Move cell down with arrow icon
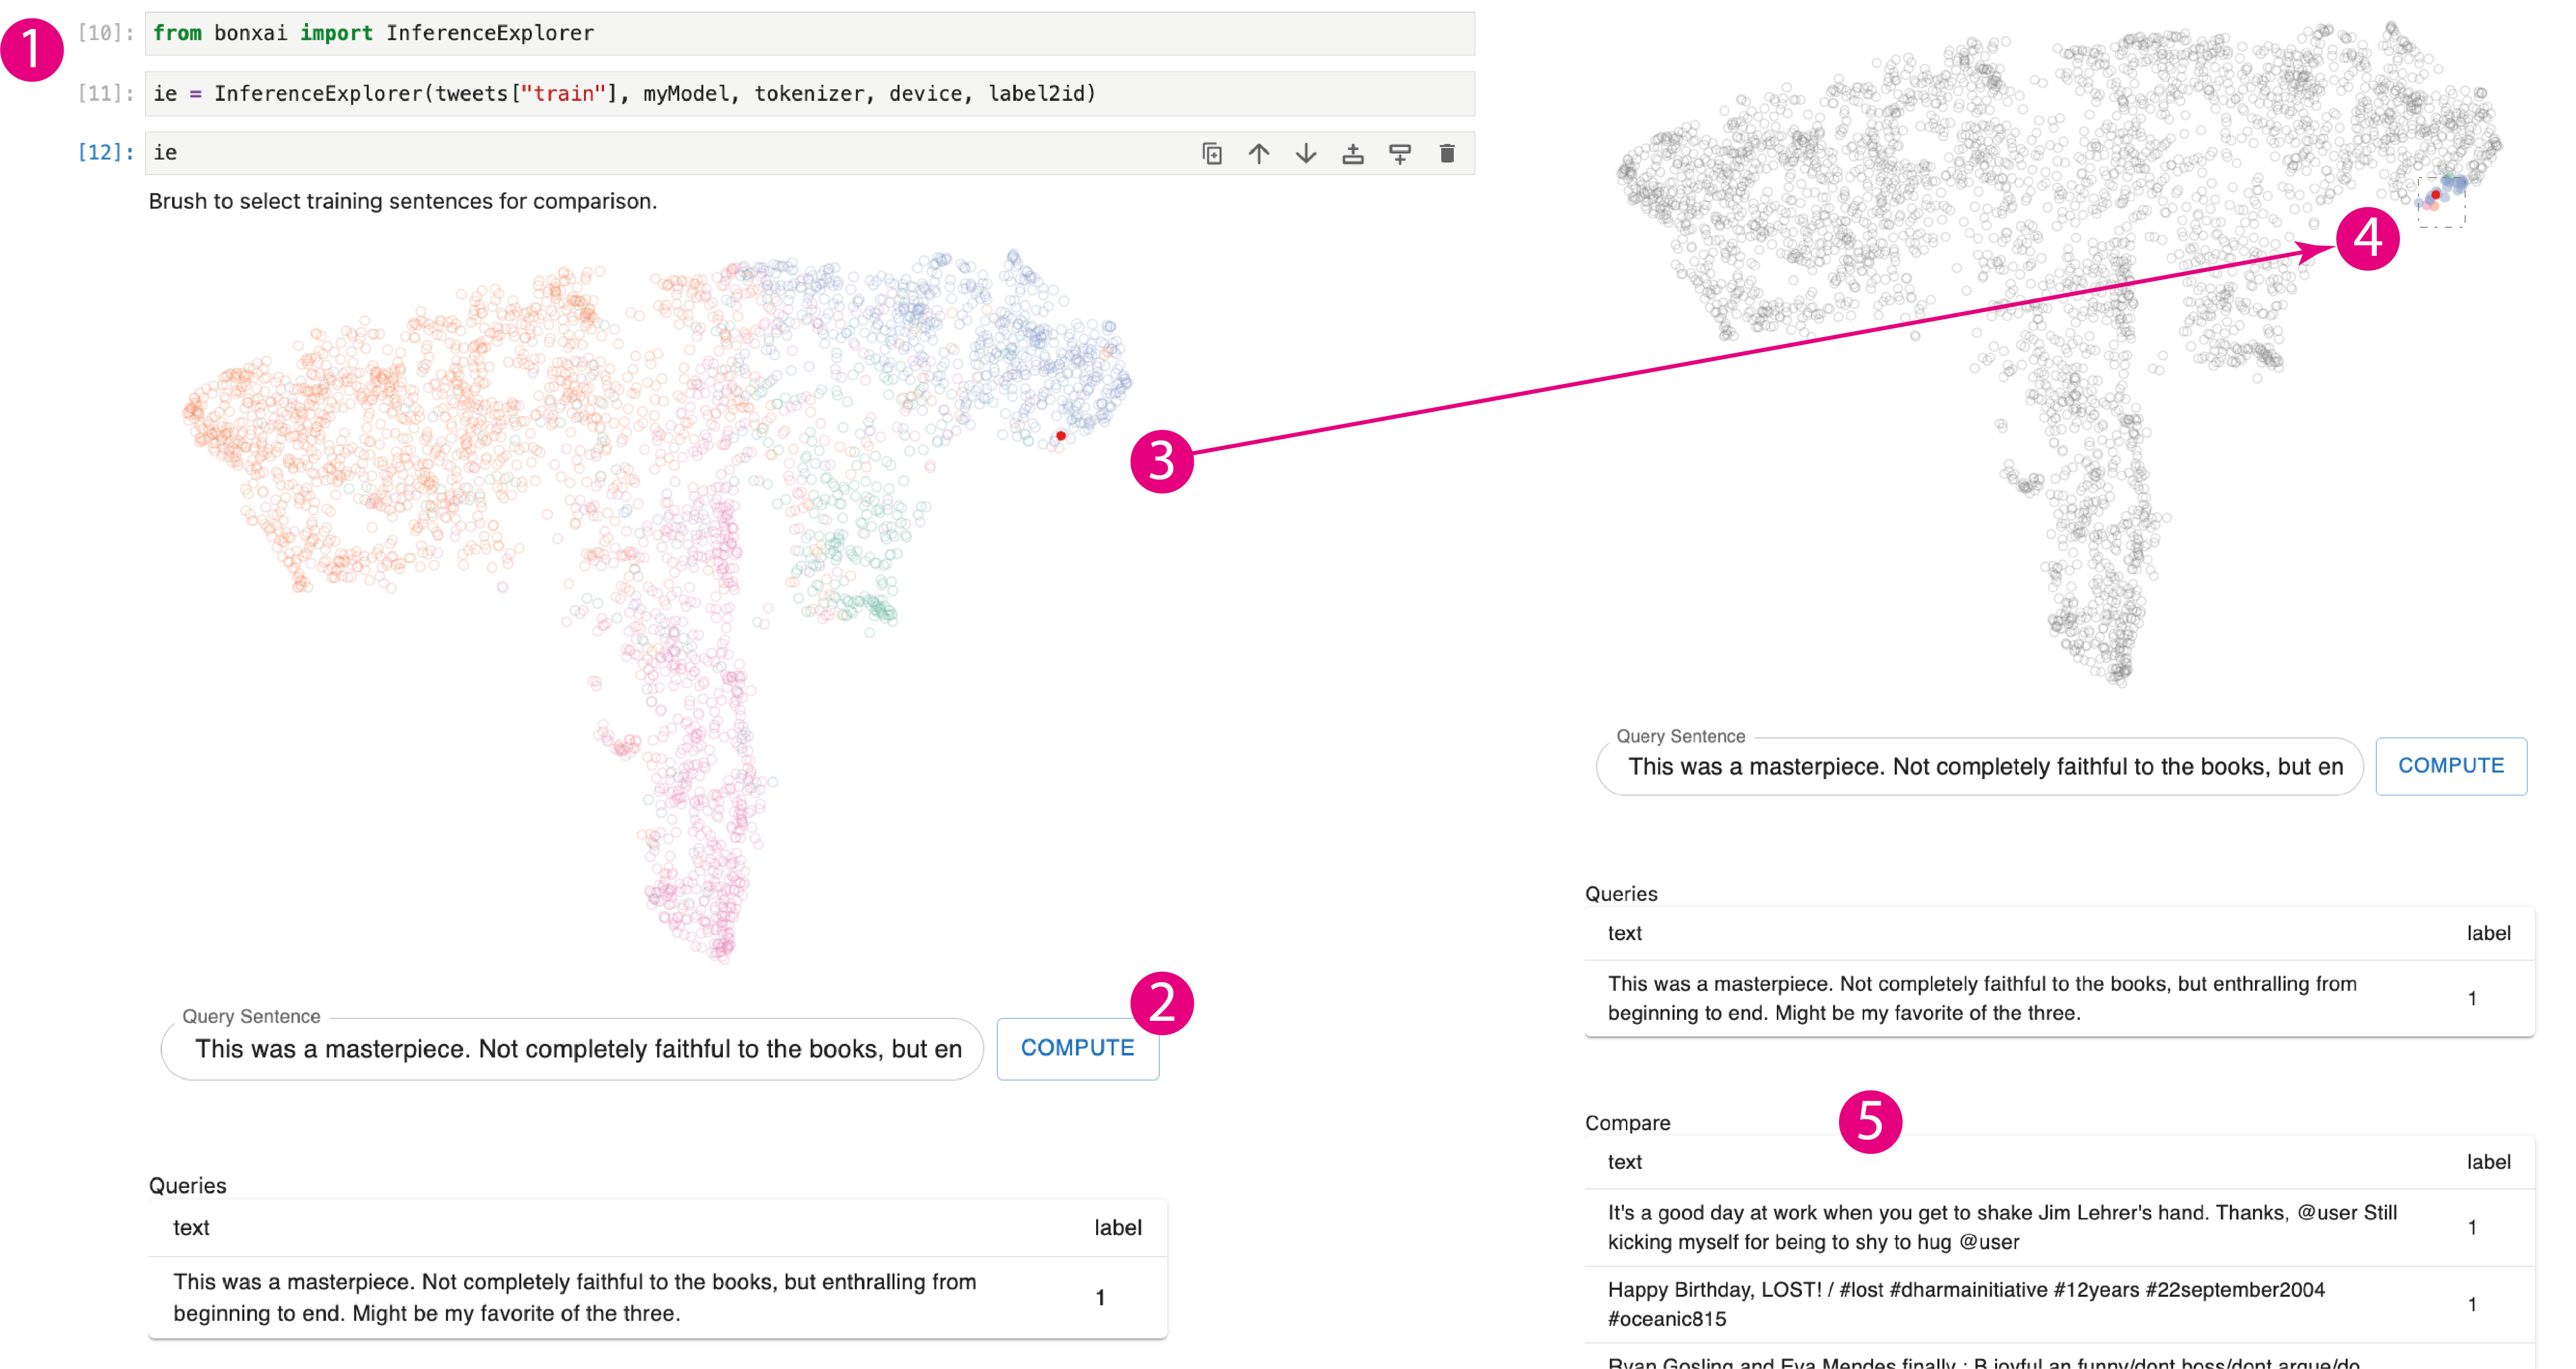The height and width of the screenshot is (1369, 2576). coord(1305,154)
